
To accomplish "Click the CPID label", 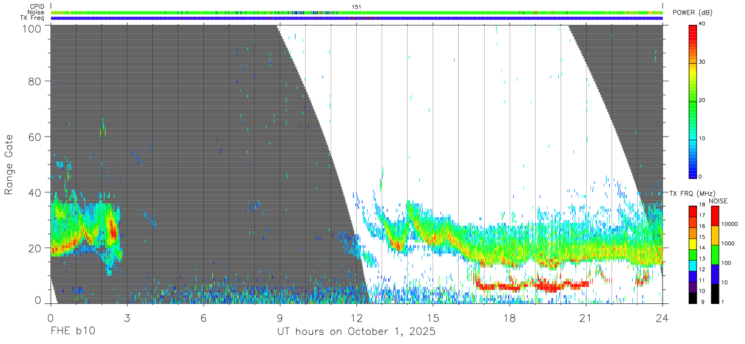I will click(x=36, y=7).
